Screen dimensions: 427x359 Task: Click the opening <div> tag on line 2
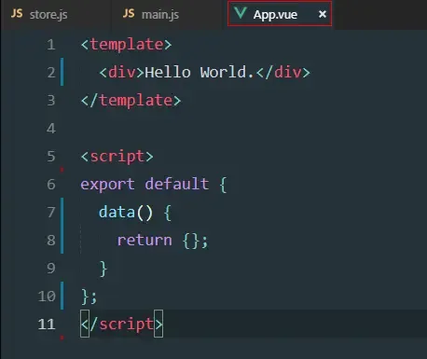coord(121,73)
